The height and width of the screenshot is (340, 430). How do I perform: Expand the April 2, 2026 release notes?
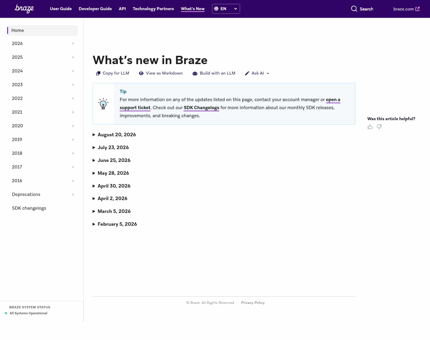click(x=110, y=198)
